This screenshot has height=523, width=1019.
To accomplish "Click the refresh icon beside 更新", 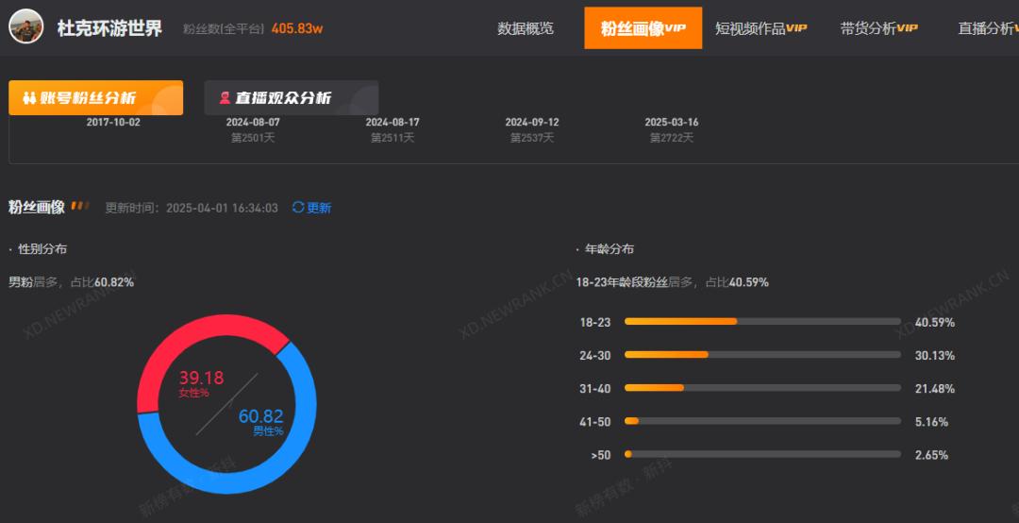I will tap(298, 208).
